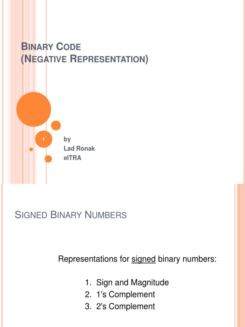This screenshot has height=327, width=245.
Task: Click the author name Lad Ronak
Action: click(79, 148)
